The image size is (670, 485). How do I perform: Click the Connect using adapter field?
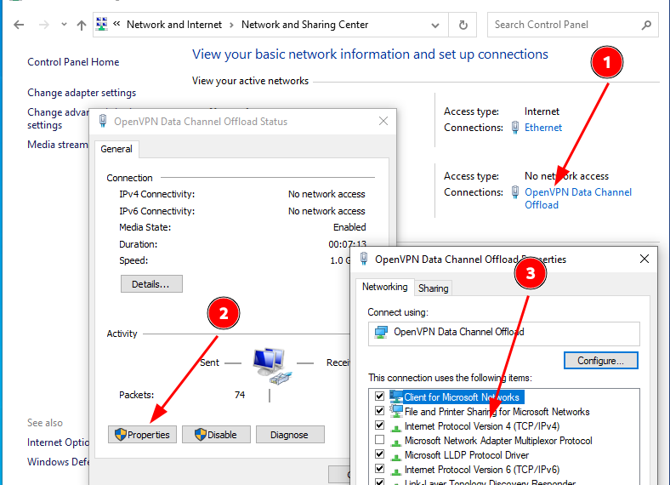504,334
